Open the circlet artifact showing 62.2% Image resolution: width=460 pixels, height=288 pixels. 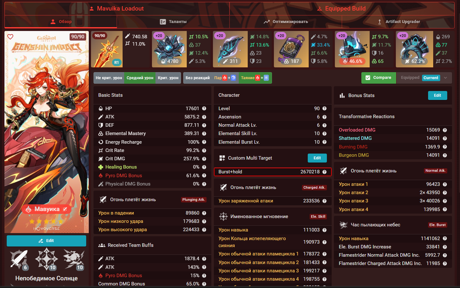(x=414, y=49)
